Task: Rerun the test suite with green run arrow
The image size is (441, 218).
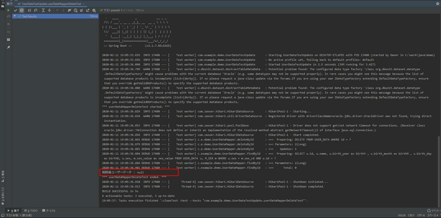Action: [8, 10]
